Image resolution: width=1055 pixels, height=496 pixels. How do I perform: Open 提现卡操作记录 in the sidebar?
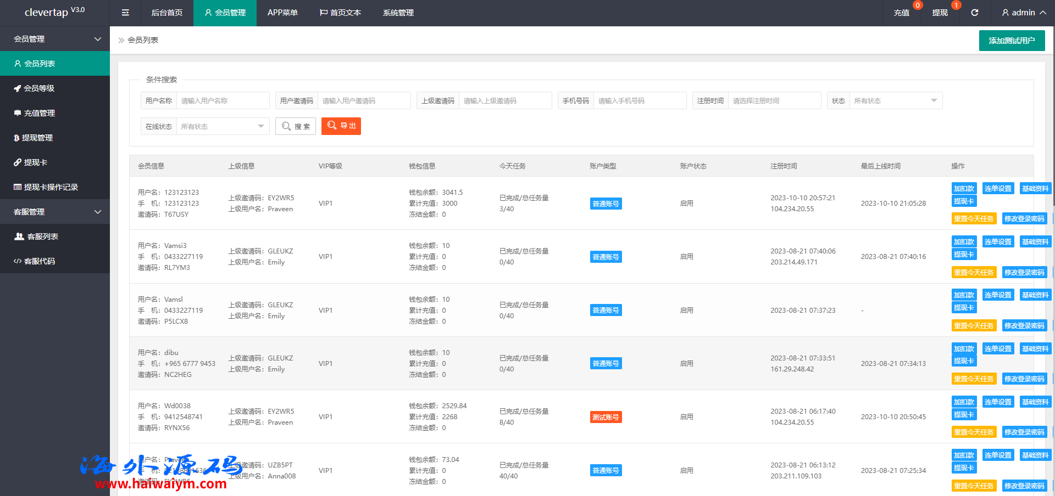[x=51, y=187]
